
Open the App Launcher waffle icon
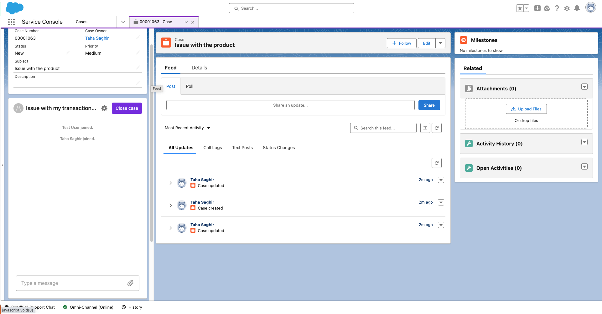11,22
